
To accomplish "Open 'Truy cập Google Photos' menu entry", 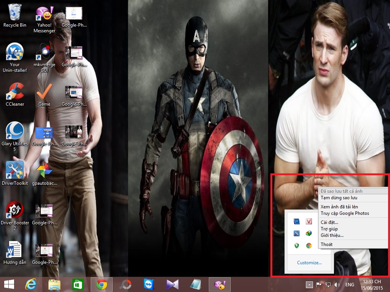I will (x=345, y=213).
